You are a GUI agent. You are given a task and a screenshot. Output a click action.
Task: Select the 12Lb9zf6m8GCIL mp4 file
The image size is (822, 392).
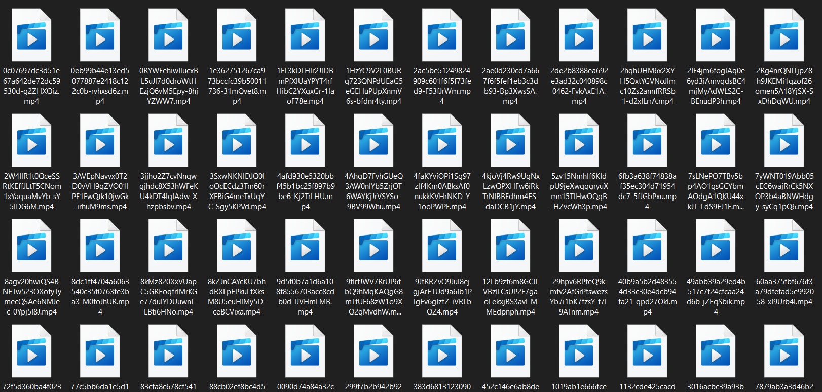pyautogui.click(x=510, y=246)
